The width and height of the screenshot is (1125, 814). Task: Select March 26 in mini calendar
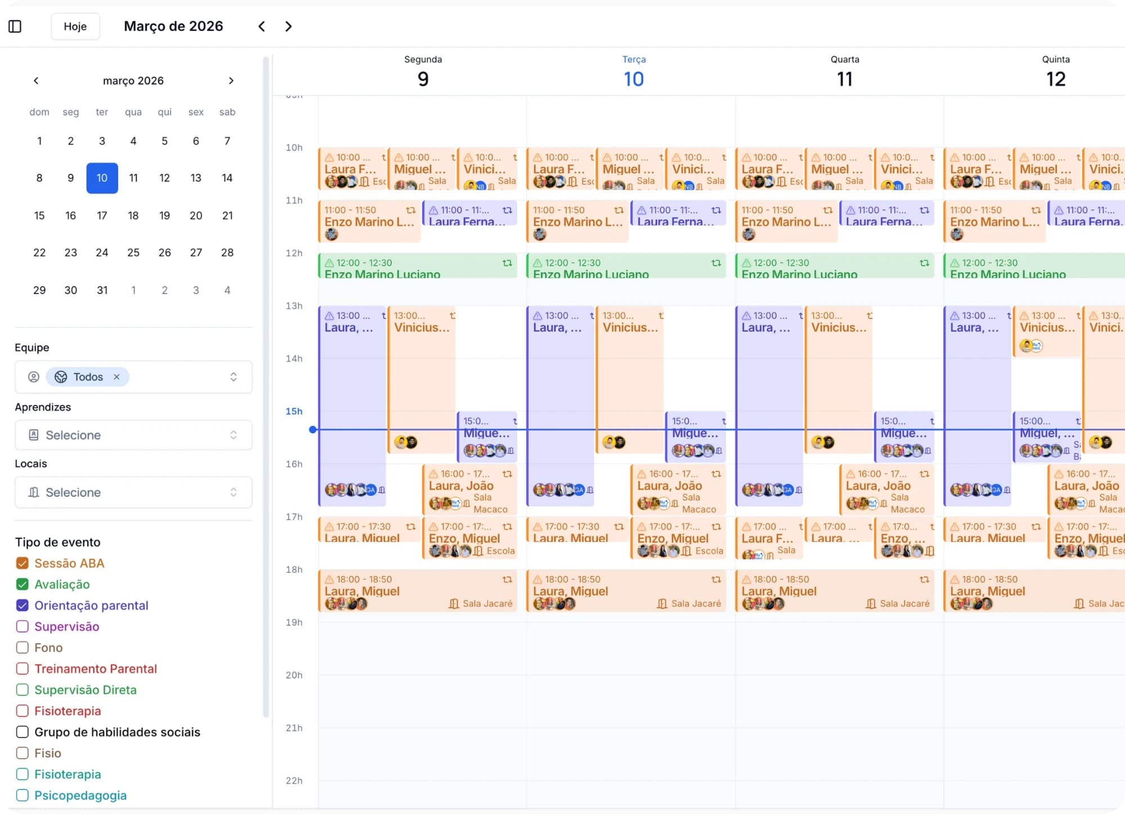click(164, 252)
